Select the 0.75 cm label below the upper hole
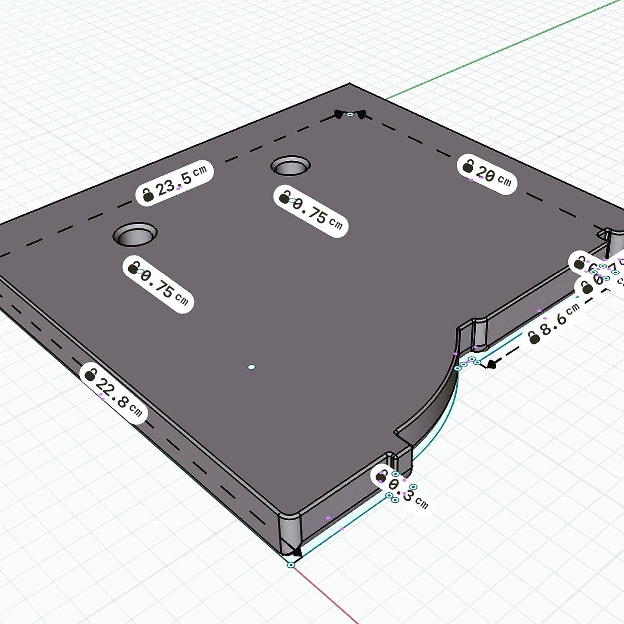Screen dimensions: 624x624 pyautogui.click(x=311, y=211)
